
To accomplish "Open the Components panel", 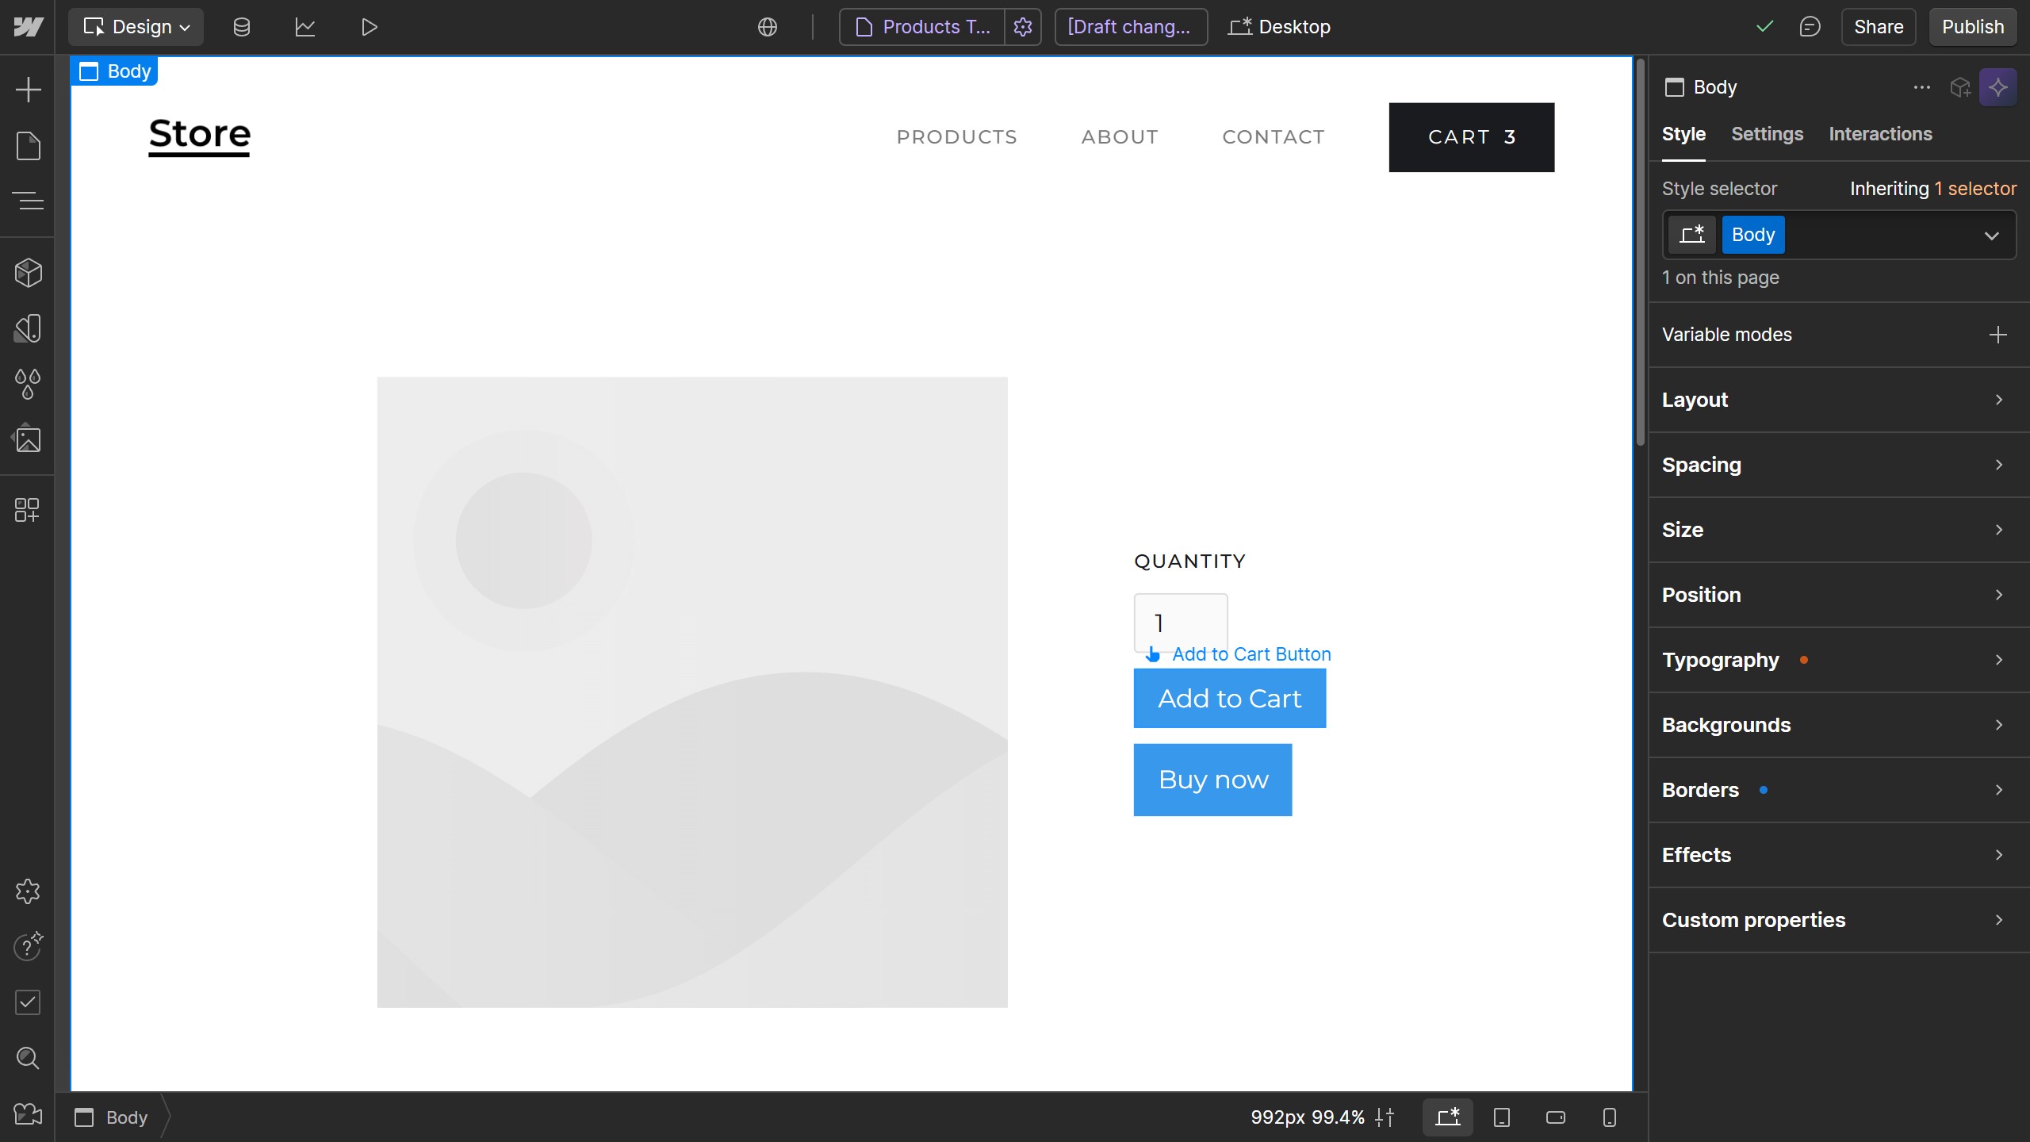I will (29, 272).
